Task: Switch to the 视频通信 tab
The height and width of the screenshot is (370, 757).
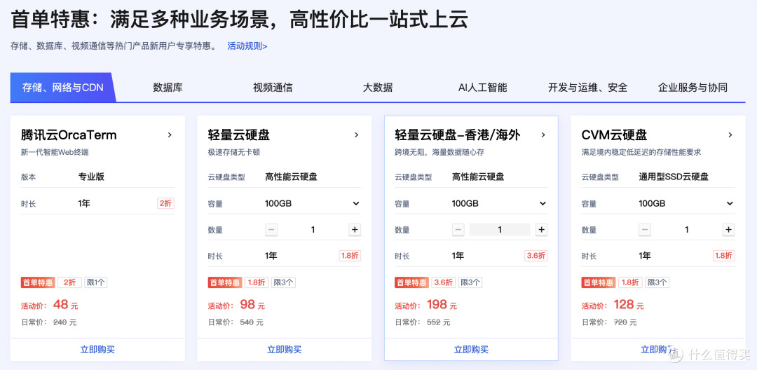Action: [x=273, y=88]
